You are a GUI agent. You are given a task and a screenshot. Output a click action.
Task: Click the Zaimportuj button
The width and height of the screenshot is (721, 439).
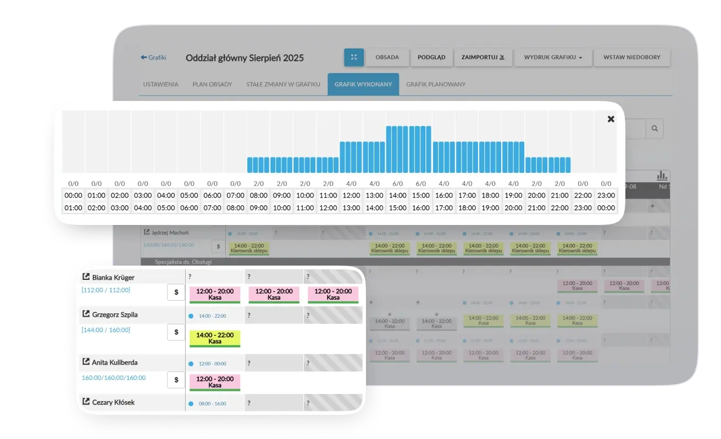tap(482, 58)
